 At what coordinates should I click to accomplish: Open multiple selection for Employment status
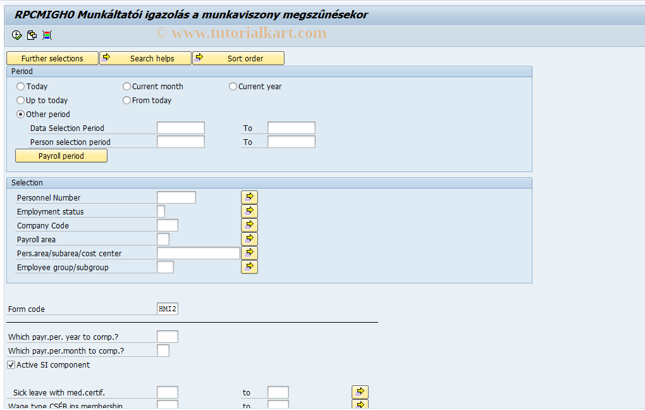tap(249, 211)
